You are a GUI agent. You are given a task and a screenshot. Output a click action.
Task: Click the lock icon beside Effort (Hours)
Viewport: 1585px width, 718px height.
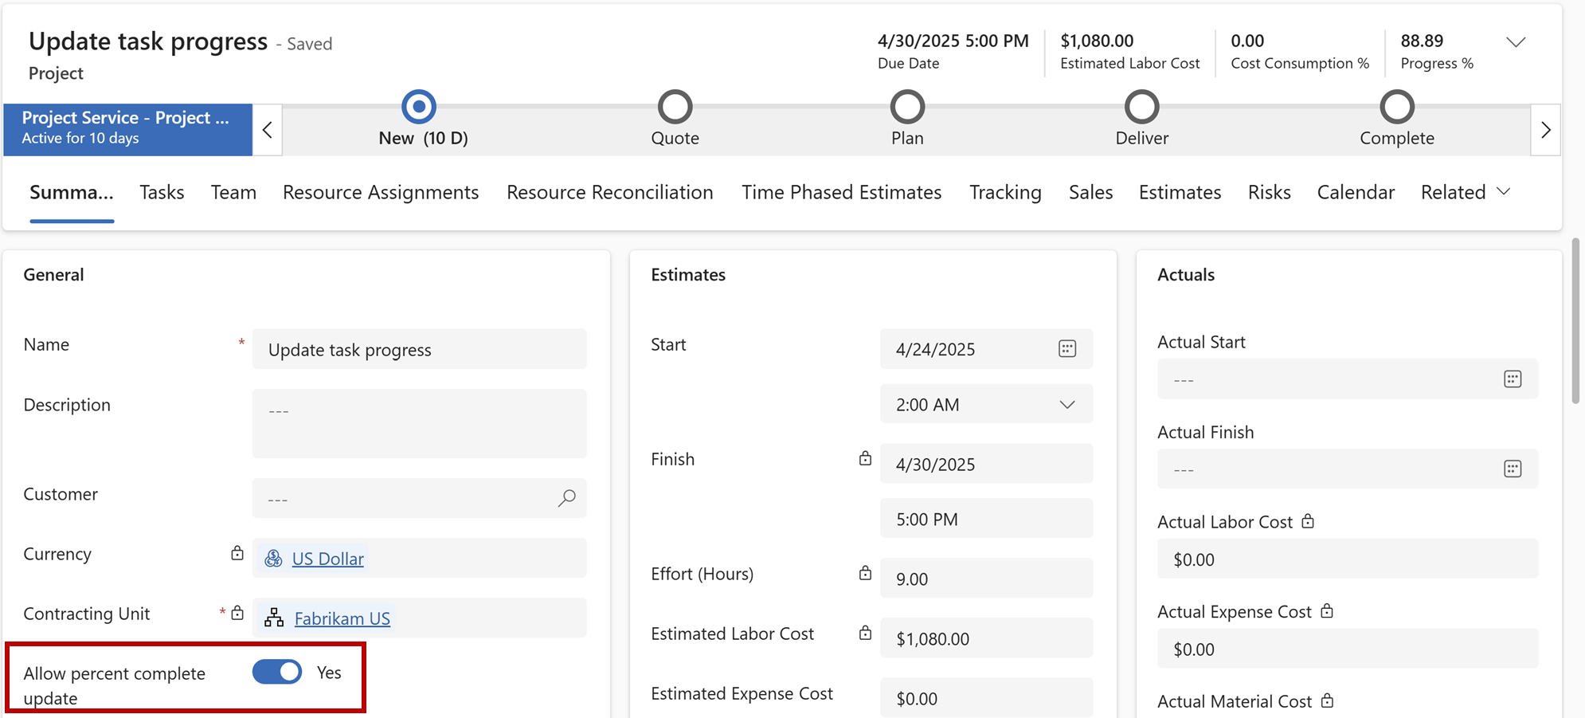coord(865,572)
